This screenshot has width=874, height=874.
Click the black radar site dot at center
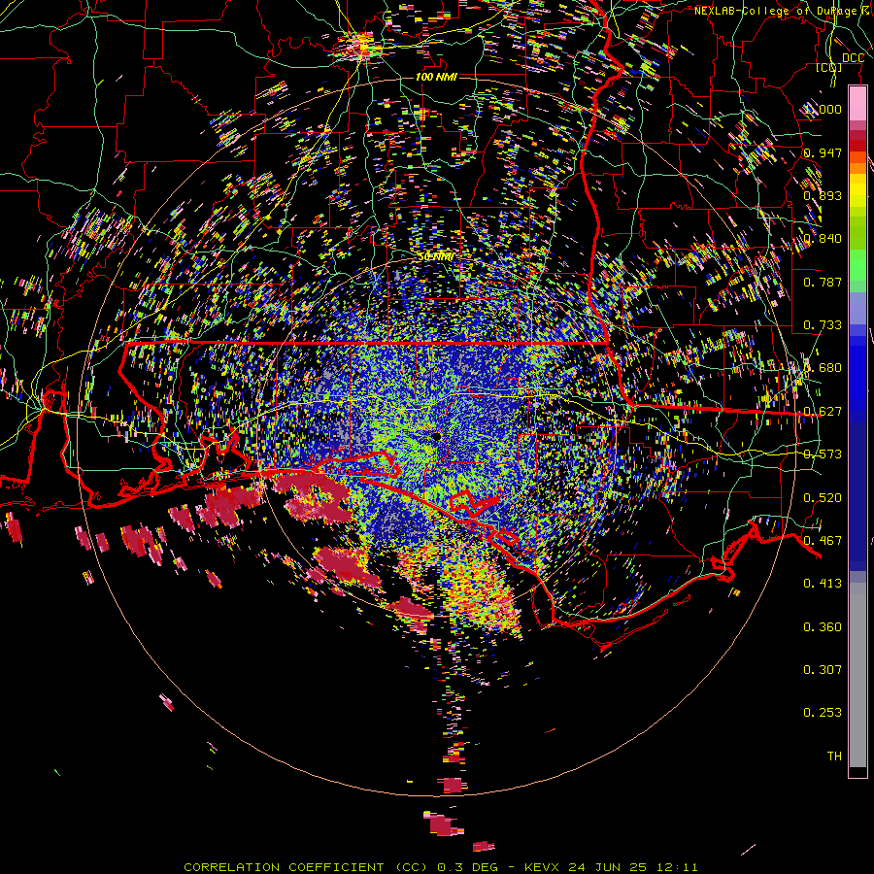(436, 436)
